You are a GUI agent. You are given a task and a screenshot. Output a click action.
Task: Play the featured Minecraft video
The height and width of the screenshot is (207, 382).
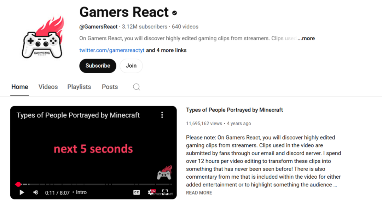point(22,192)
